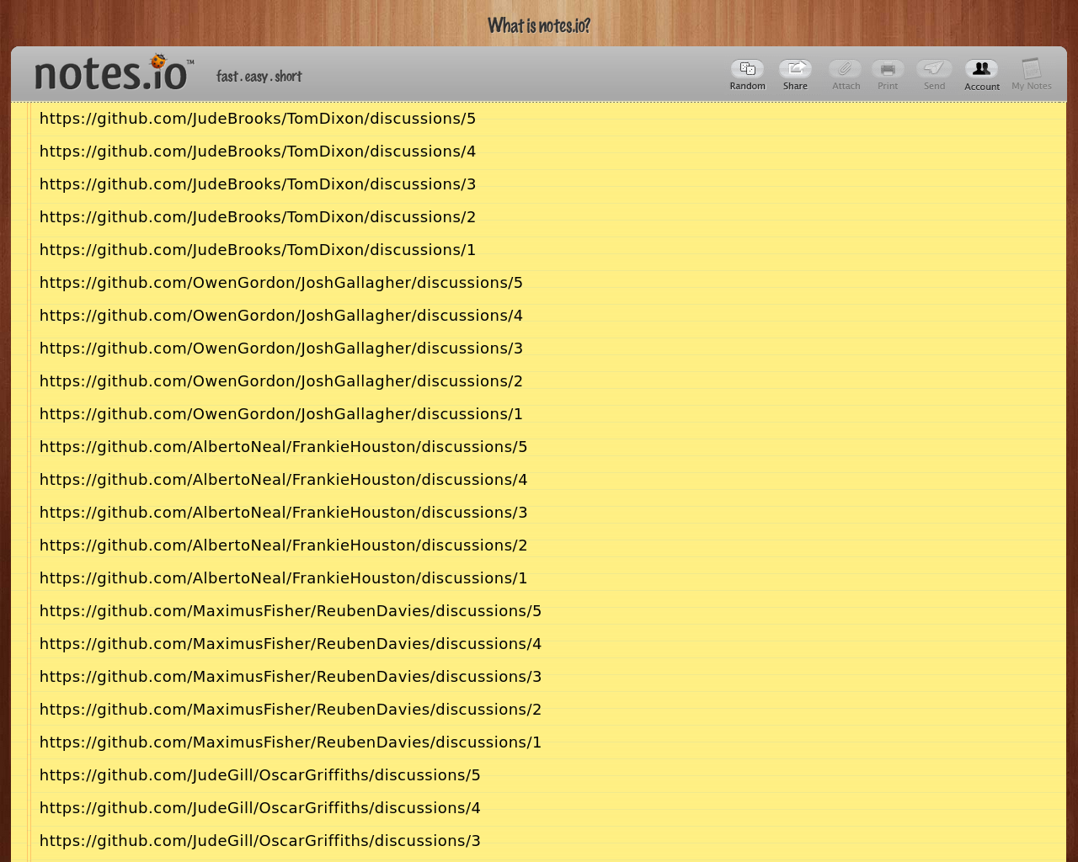
Task: Click AlbertoNeal/FrankieHouston discussions/2 line
Action: tap(284, 545)
